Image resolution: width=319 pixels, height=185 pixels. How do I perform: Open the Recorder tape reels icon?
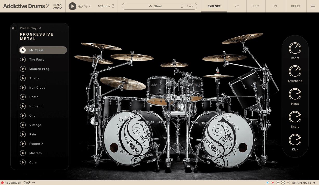tap(27, 182)
